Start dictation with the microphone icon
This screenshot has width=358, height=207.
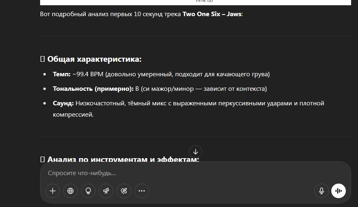pyautogui.click(x=321, y=191)
